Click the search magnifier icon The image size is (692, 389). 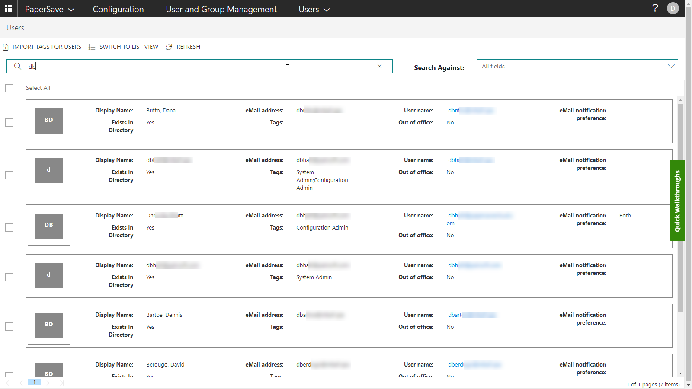pos(18,66)
